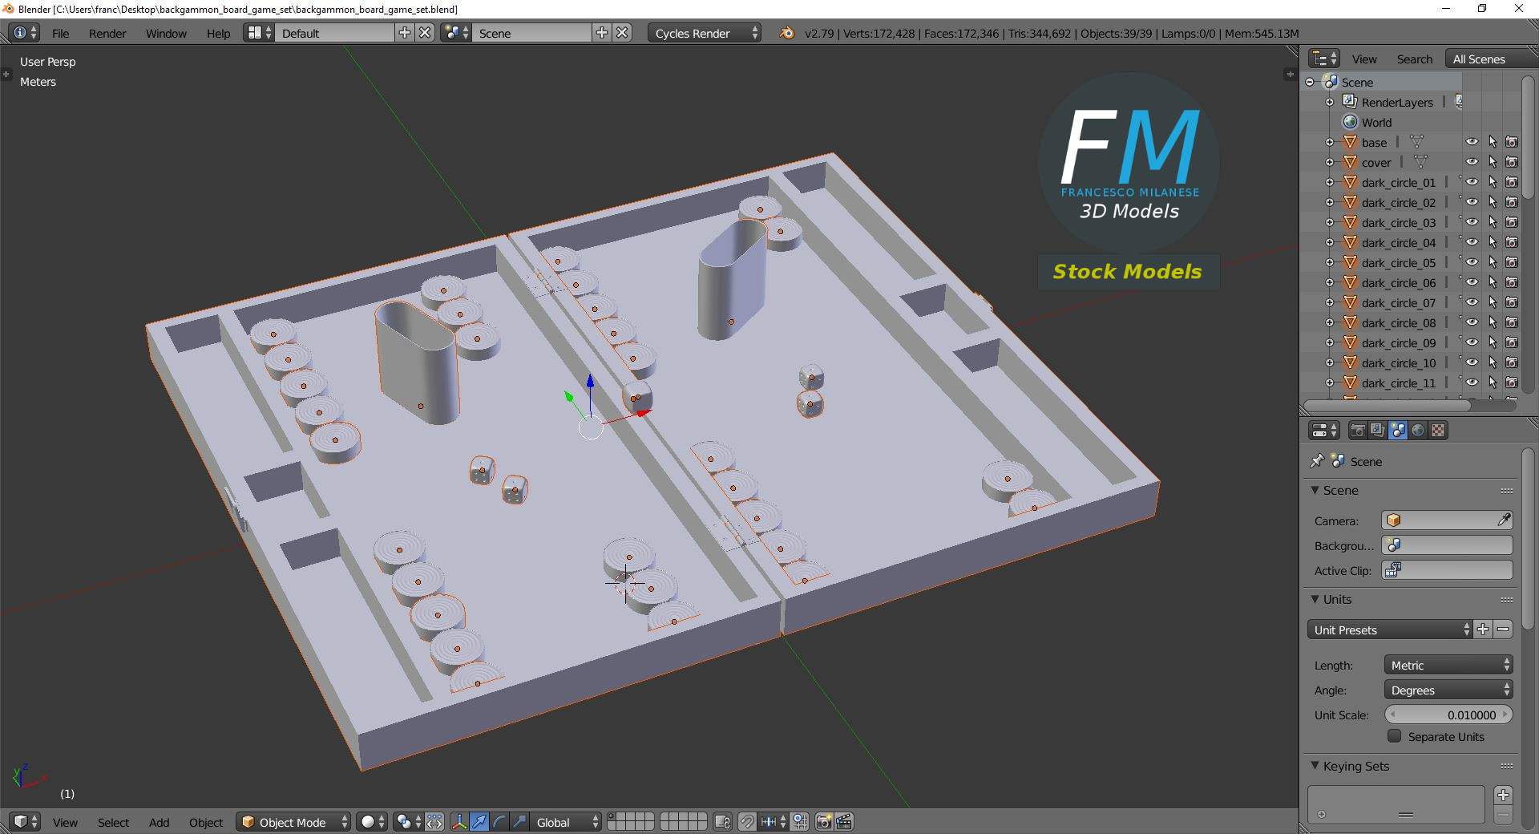The image size is (1539, 834).
Task: Open the World properties tab (globe icon)
Action: point(1418,431)
